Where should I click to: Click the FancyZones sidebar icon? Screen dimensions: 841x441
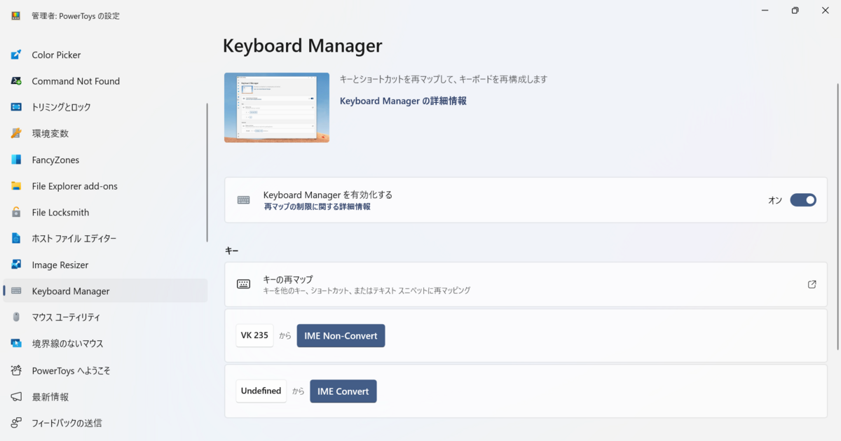click(x=16, y=160)
